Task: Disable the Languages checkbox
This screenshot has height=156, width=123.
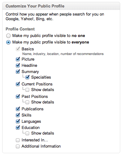Action: 18,122
